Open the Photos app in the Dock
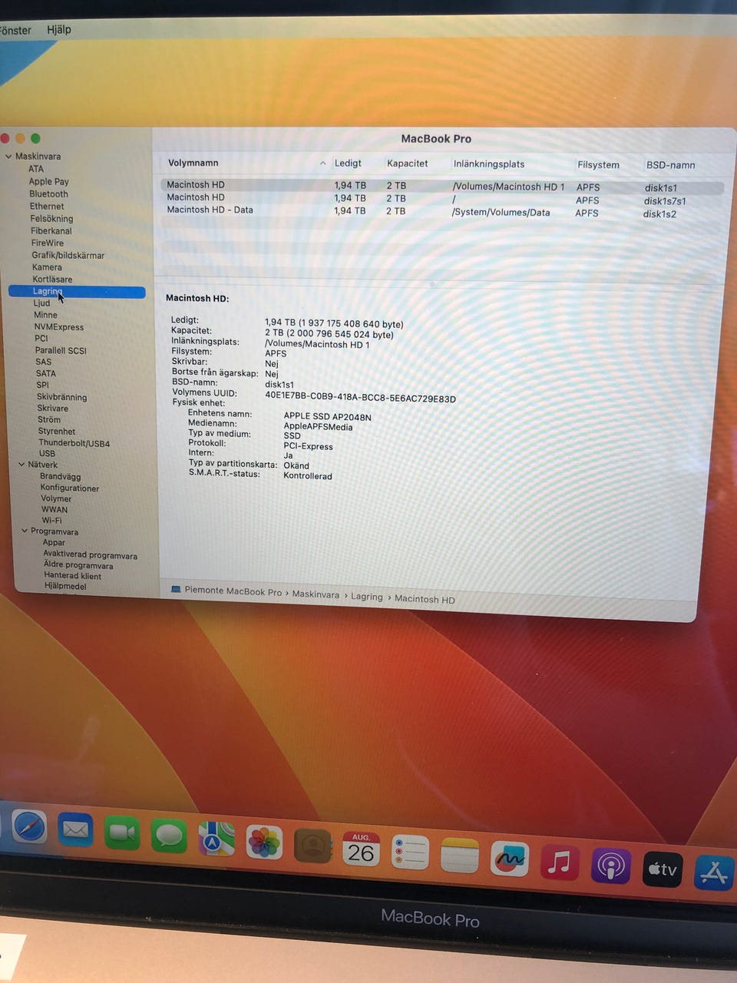Viewport: 737px width, 983px height. (264, 842)
